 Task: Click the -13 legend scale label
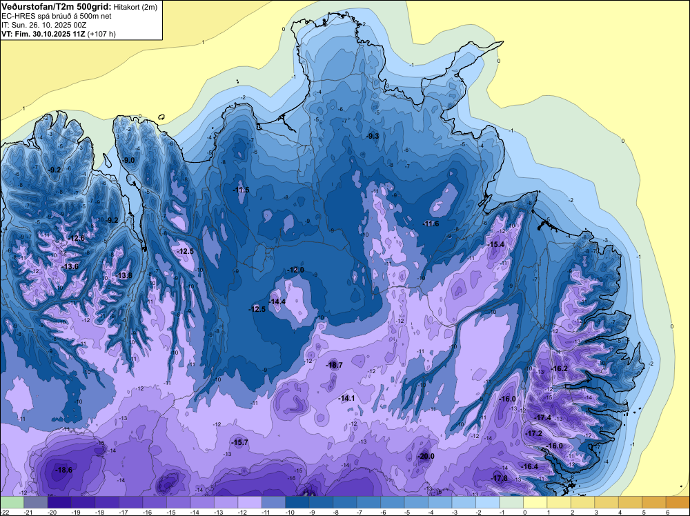[x=217, y=512]
